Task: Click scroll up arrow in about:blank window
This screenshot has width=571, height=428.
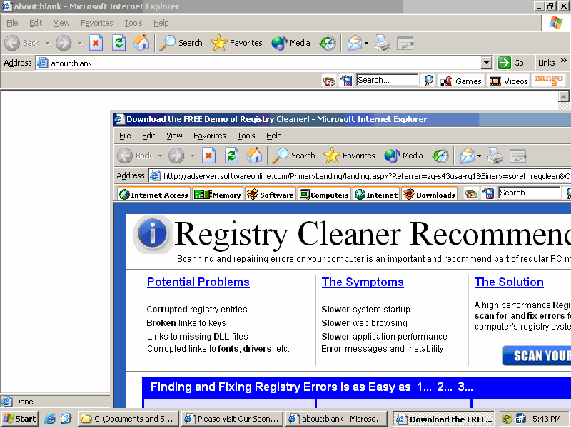Action: click(563, 96)
